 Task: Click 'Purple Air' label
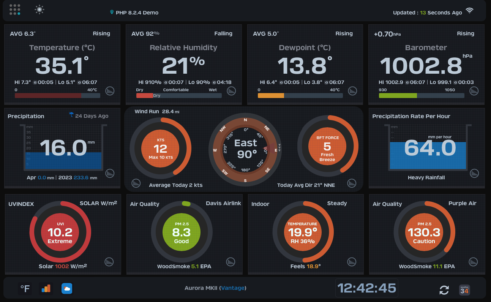click(x=462, y=203)
